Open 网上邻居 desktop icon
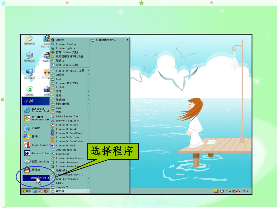The image size is (277, 208). pos(29,74)
